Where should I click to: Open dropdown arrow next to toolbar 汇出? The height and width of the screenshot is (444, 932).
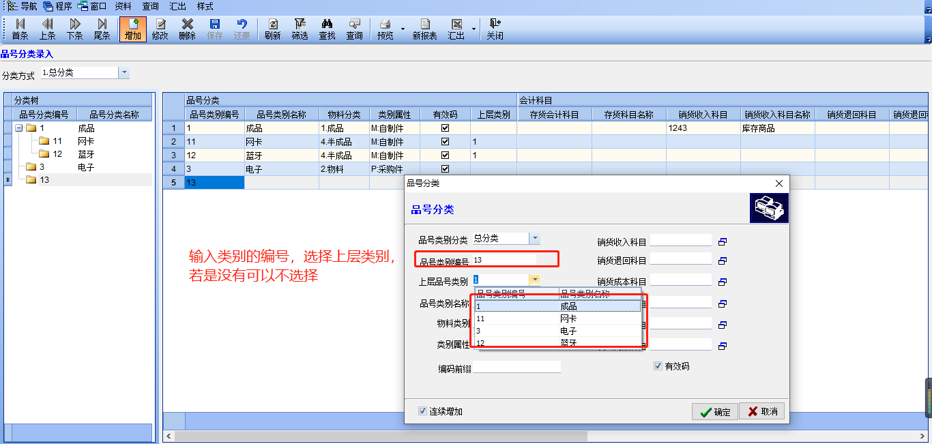click(474, 29)
